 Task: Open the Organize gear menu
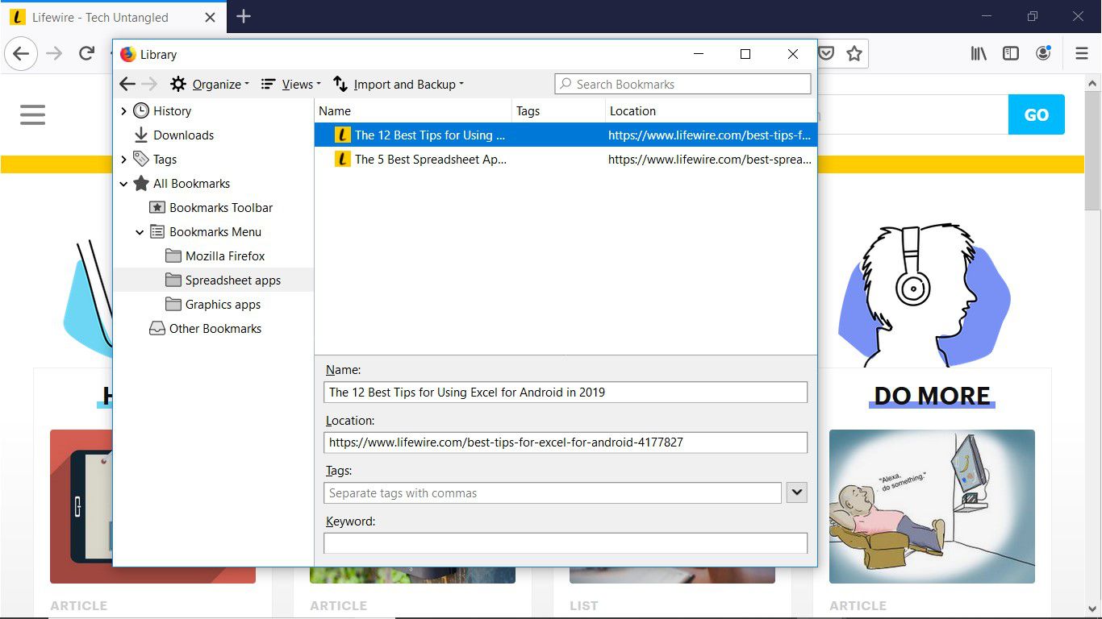(x=210, y=84)
